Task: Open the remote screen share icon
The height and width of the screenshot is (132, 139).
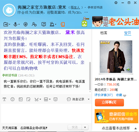Action: click(44, 24)
